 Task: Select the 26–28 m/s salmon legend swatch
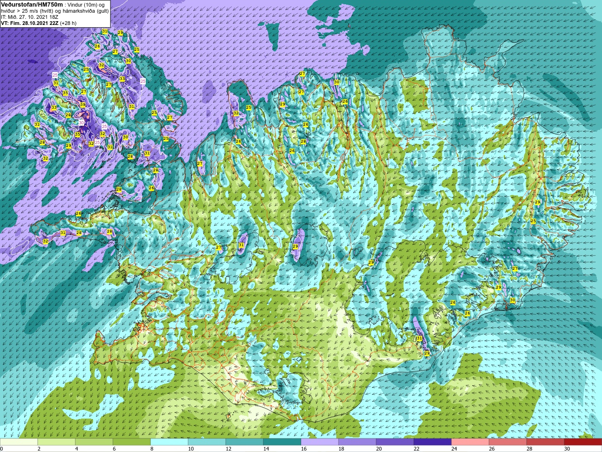click(508, 442)
